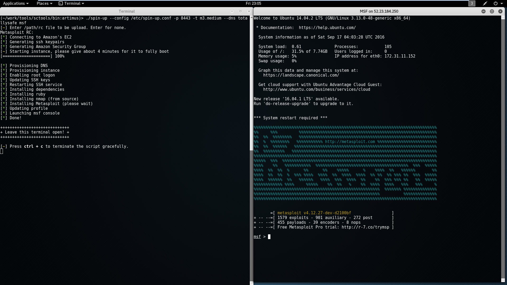Open the power system menu icon
The height and width of the screenshot is (285, 507).
(x=495, y=3)
